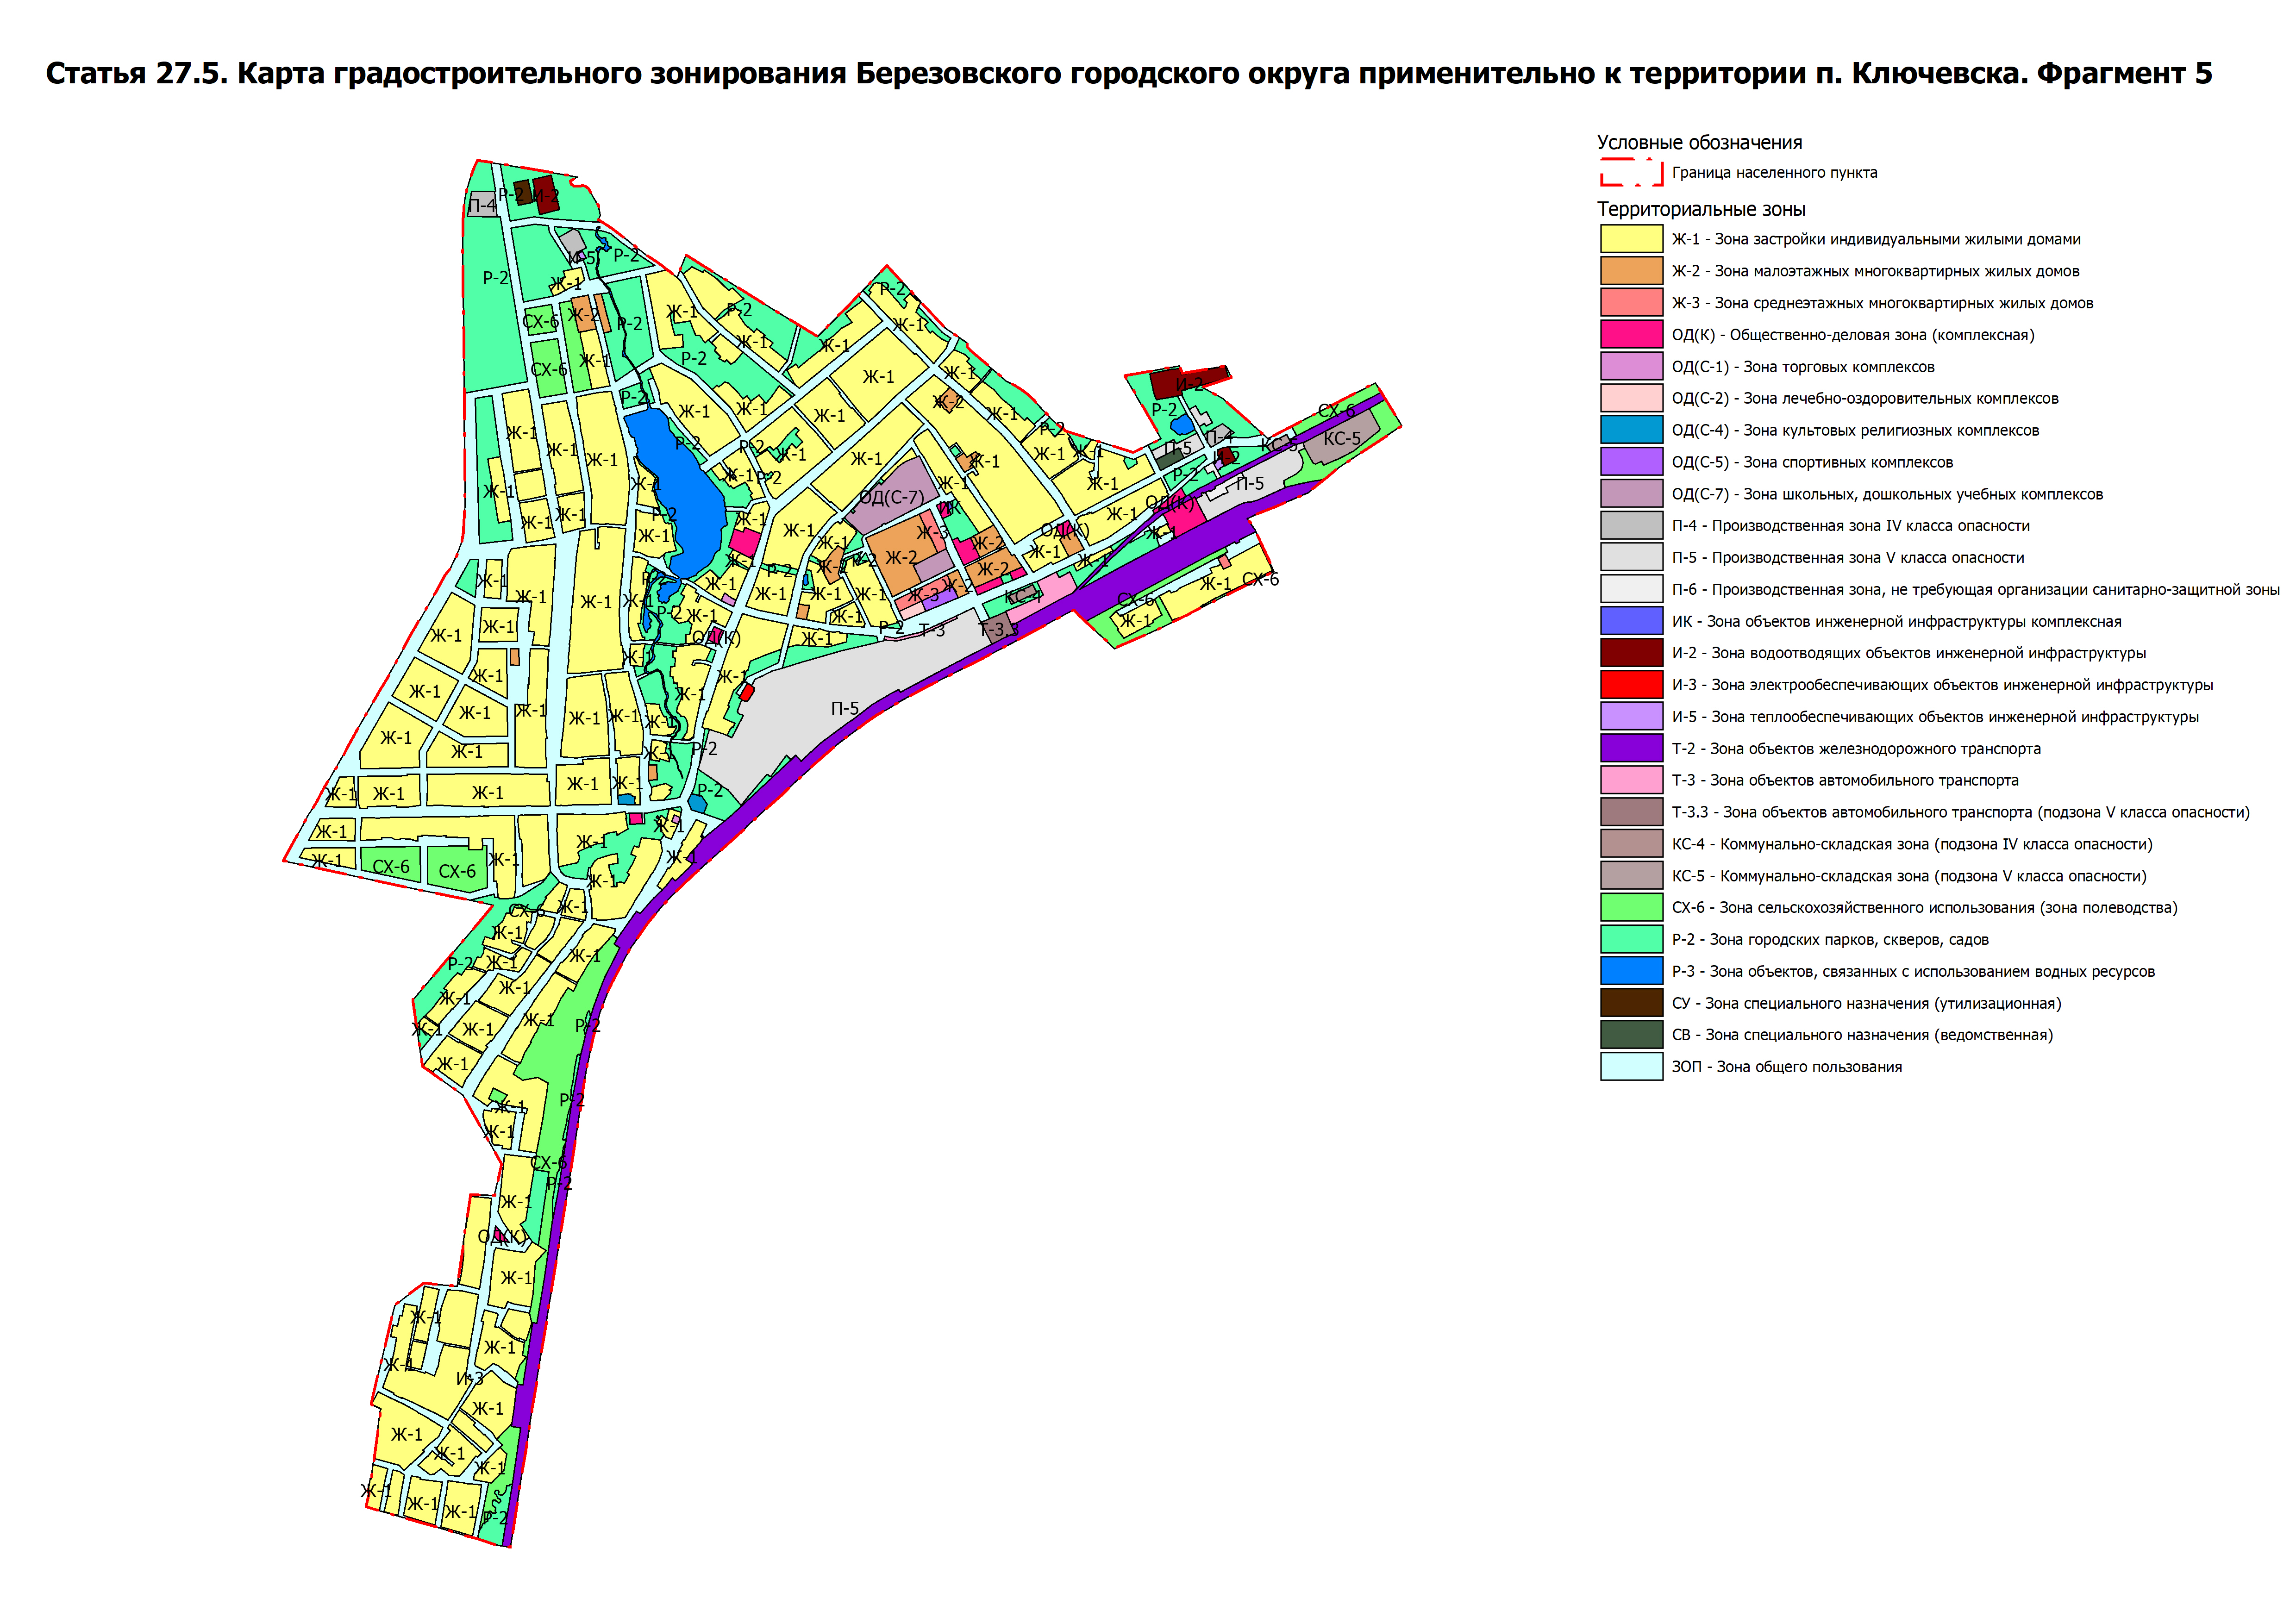
Task: Click the large П-5 industrial zone label
Action: point(844,708)
